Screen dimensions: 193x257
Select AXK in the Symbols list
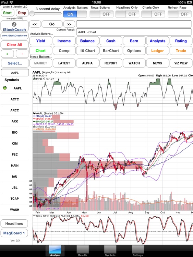(15, 121)
